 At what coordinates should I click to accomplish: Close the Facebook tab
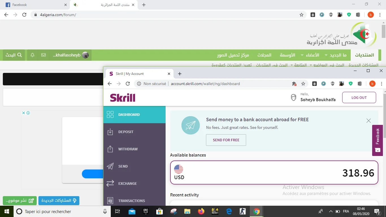(66, 5)
